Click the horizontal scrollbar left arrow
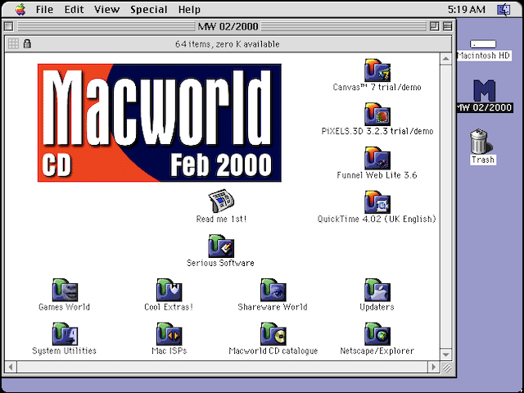 pyautogui.click(x=11, y=367)
